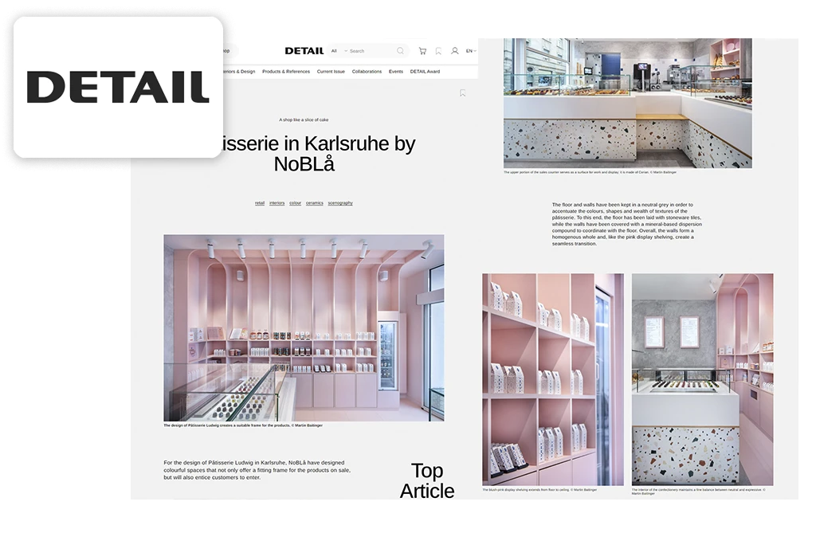Type in the Search field
This screenshot has height=537, width=816.
pyautogui.click(x=371, y=51)
